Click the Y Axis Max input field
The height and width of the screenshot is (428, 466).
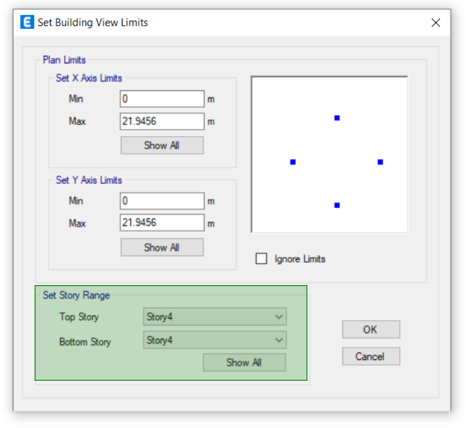[161, 222]
